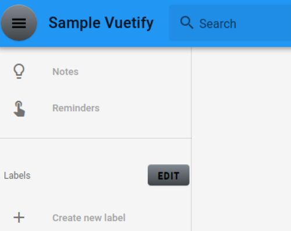Viewport: 291px width, 231px height.
Task: Select the Notes item in drawer
Action: point(95,72)
